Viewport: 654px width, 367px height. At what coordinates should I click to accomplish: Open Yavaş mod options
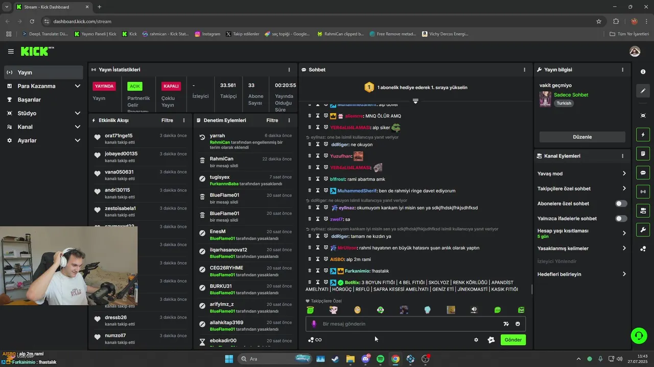tap(582, 174)
